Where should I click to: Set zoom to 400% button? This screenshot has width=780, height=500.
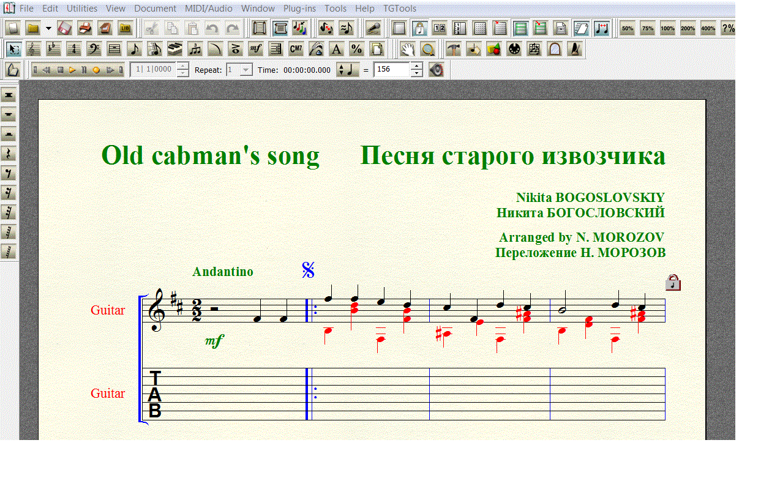[708, 28]
